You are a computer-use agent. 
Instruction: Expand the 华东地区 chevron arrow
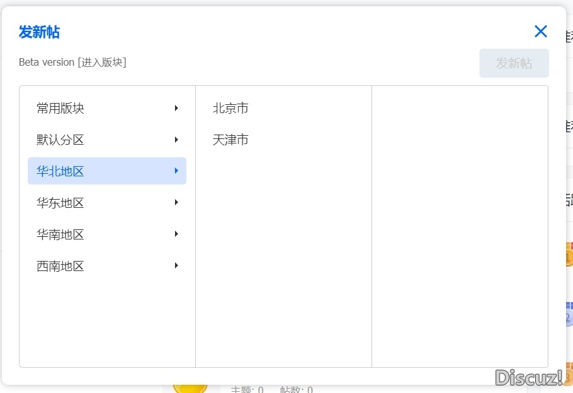[x=176, y=203]
